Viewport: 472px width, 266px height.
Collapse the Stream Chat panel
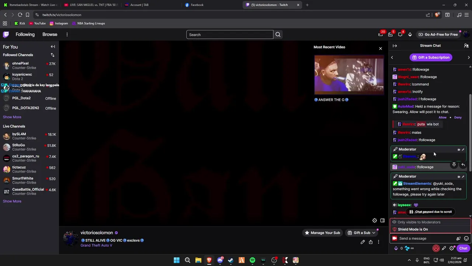tap(395, 46)
